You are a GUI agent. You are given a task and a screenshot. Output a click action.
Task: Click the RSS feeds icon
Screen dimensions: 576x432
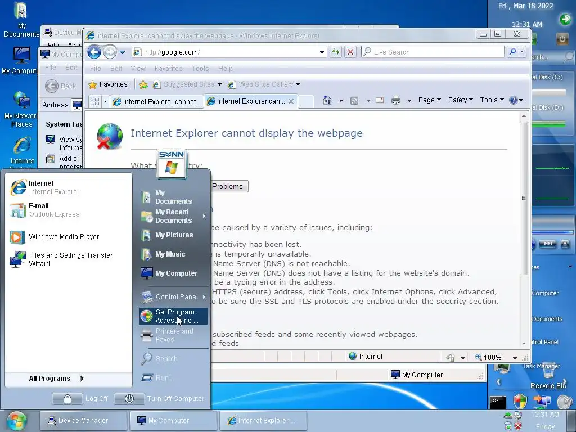pyautogui.click(x=354, y=100)
